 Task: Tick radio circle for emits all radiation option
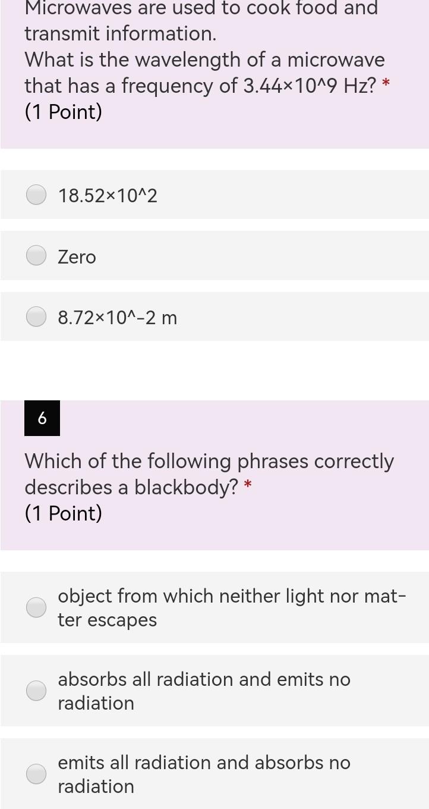pyautogui.click(x=37, y=774)
